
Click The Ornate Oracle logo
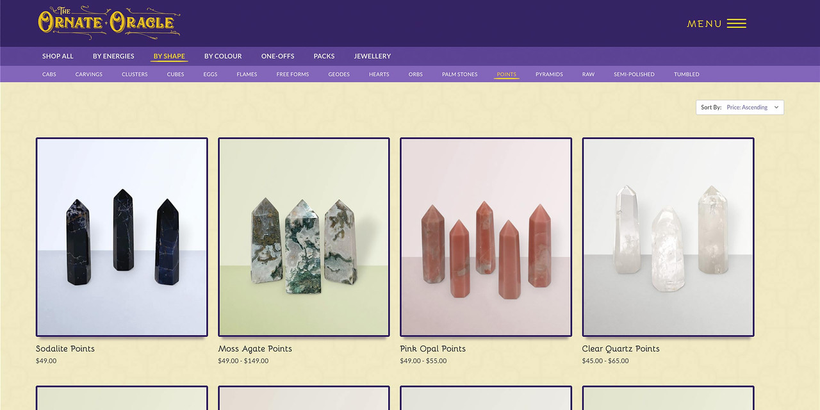(109, 23)
